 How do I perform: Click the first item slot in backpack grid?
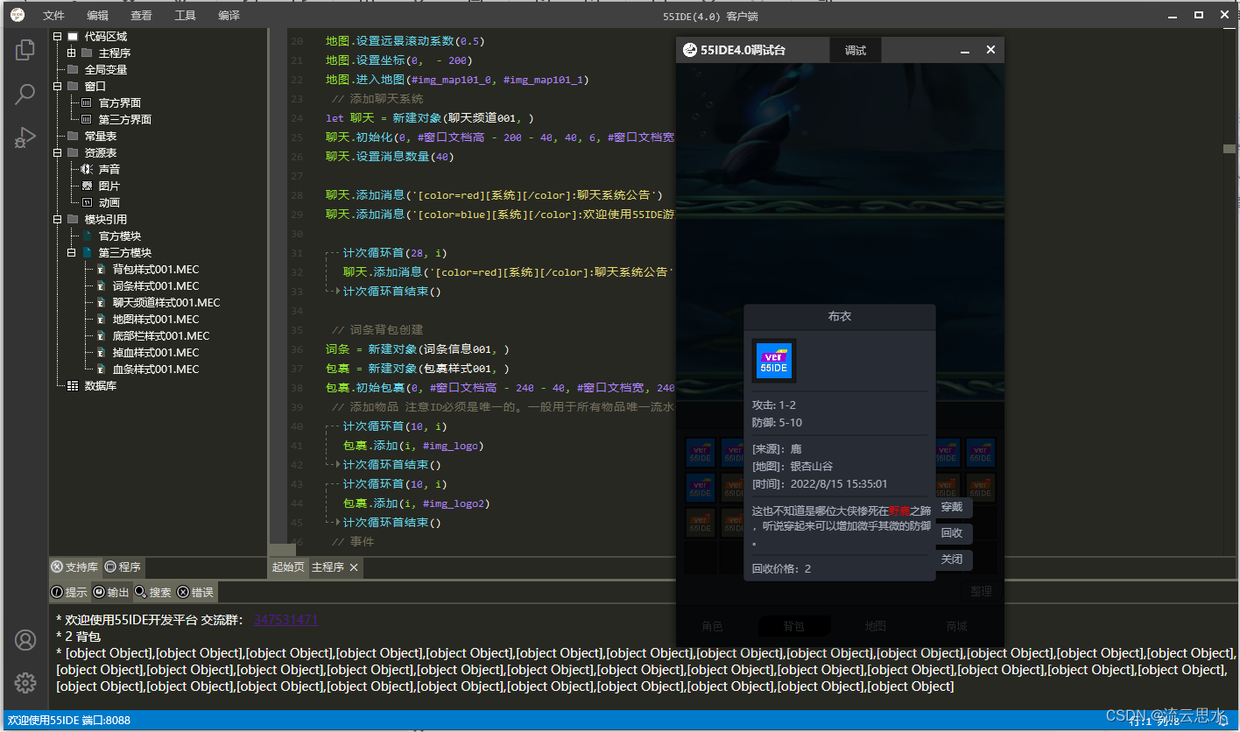701,453
